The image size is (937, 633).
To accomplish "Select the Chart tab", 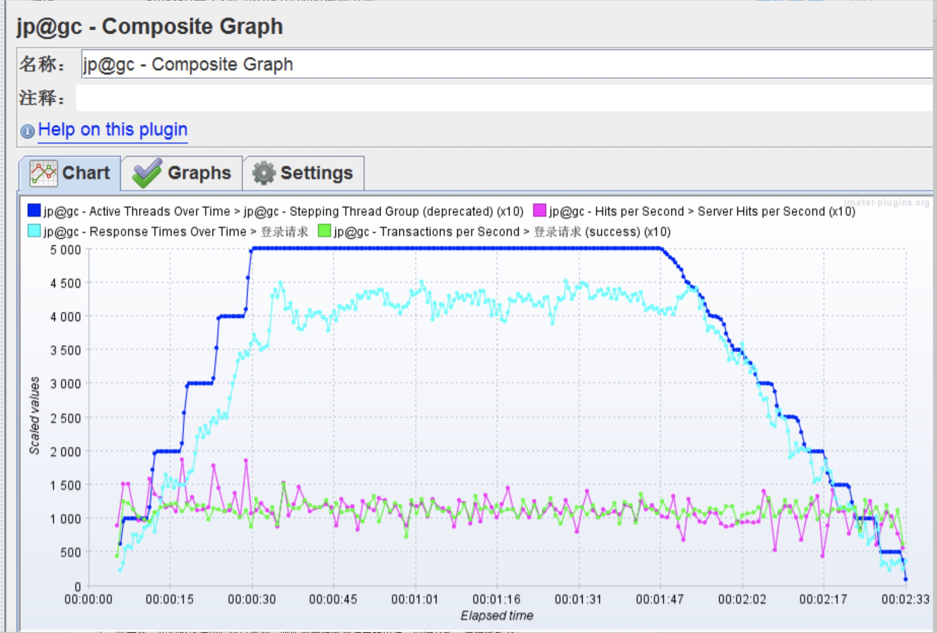I will tap(86, 173).
